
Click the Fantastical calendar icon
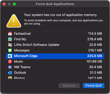coord(10,34)
